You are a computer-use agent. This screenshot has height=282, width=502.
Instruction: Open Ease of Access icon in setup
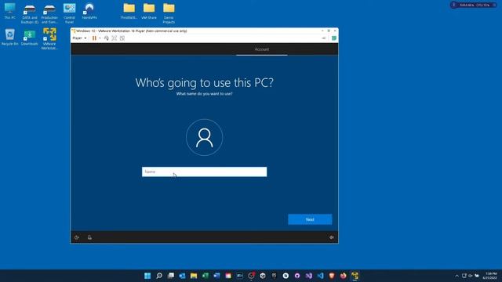pyautogui.click(x=77, y=237)
